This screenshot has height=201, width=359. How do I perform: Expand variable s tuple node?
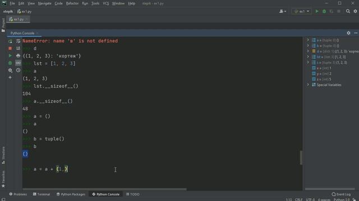pyautogui.click(x=308, y=62)
